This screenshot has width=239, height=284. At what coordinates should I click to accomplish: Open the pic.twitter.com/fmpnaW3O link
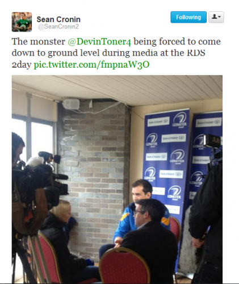coord(91,65)
